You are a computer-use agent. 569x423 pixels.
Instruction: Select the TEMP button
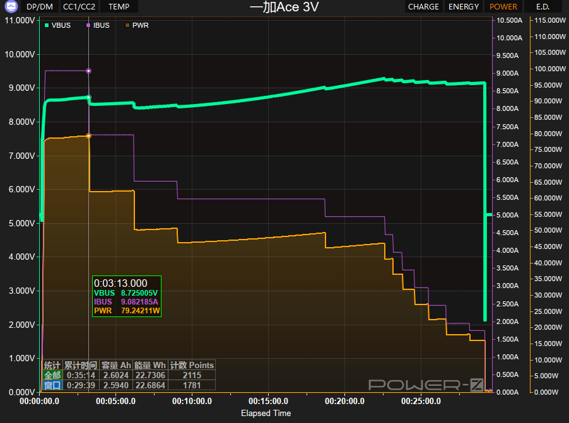[x=119, y=7]
